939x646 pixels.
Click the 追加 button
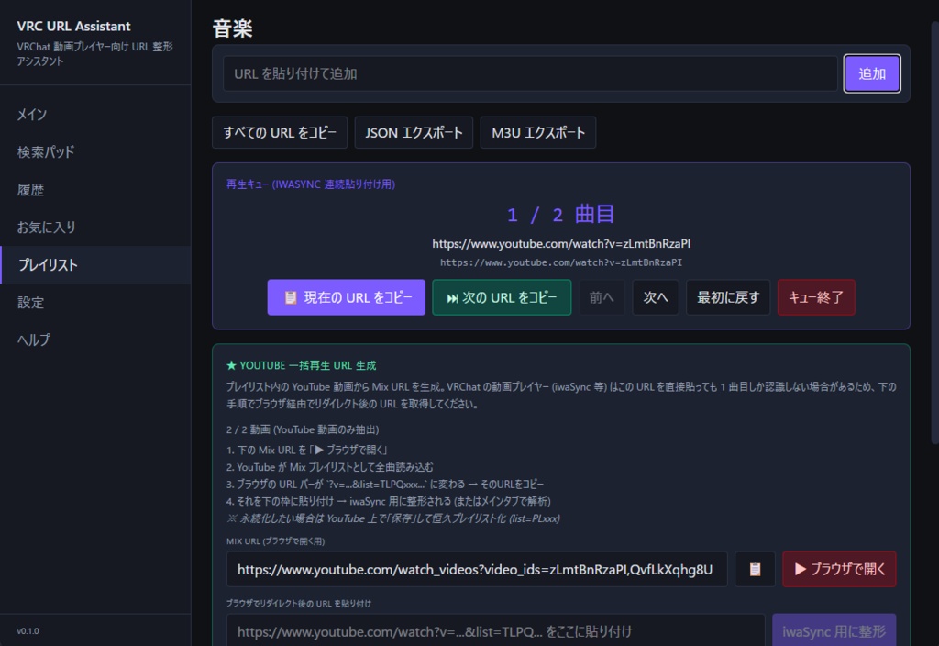click(x=872, y=73)
